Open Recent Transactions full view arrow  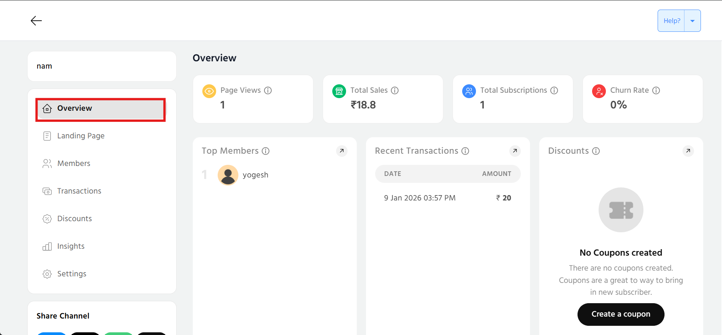pos(515,151)
